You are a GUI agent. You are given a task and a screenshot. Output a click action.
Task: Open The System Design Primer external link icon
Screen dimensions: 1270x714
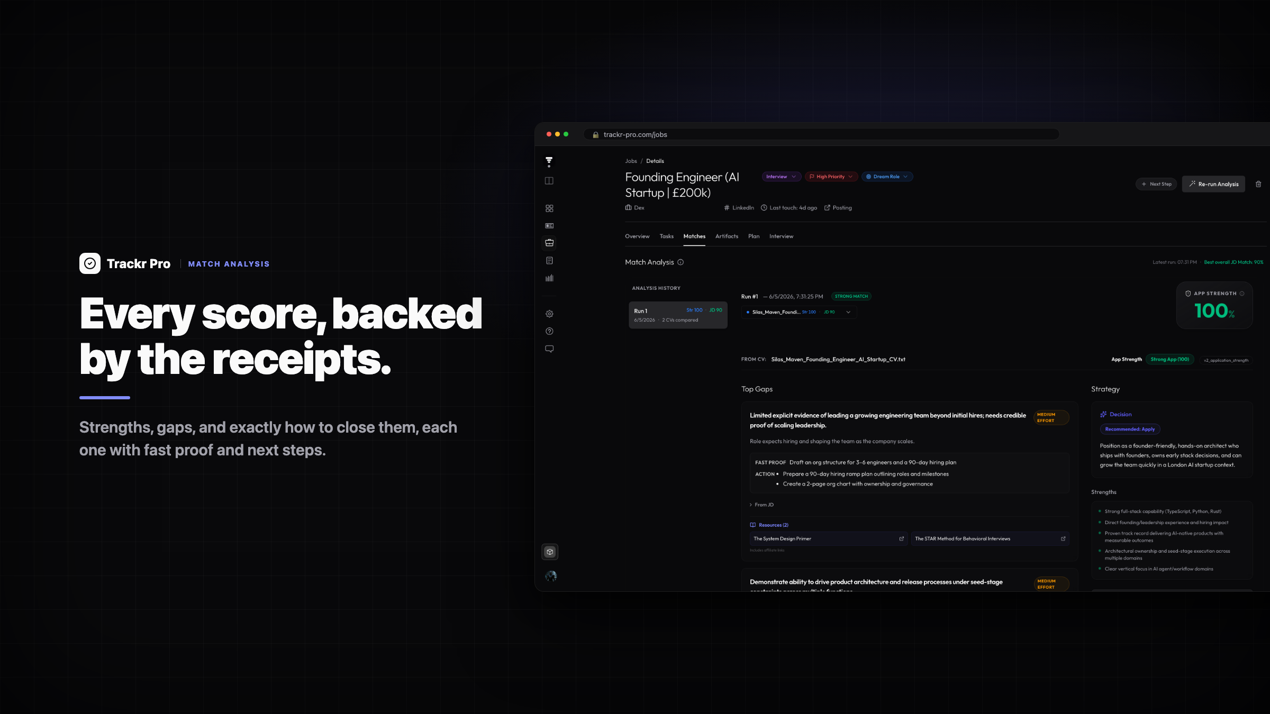[x=902, y=539]
